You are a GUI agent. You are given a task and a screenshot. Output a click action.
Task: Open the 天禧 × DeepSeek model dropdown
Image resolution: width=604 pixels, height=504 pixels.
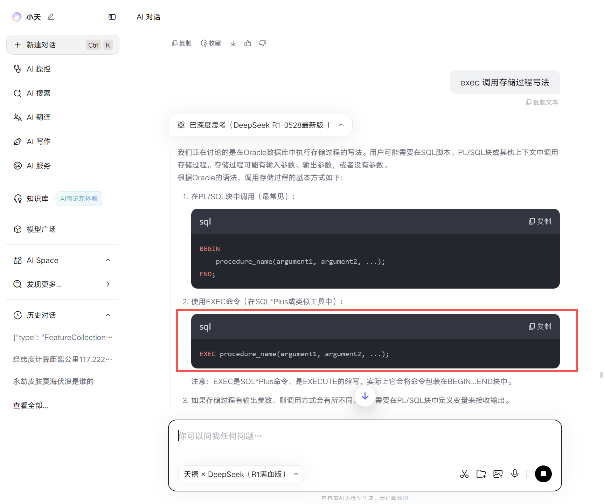coord(241,474)
